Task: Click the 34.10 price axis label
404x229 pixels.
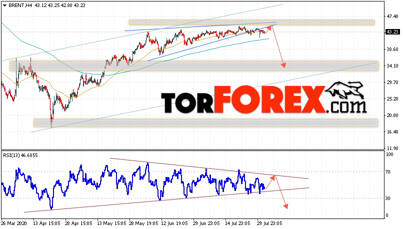Action: pyautogui.click(x=392, y=66)
